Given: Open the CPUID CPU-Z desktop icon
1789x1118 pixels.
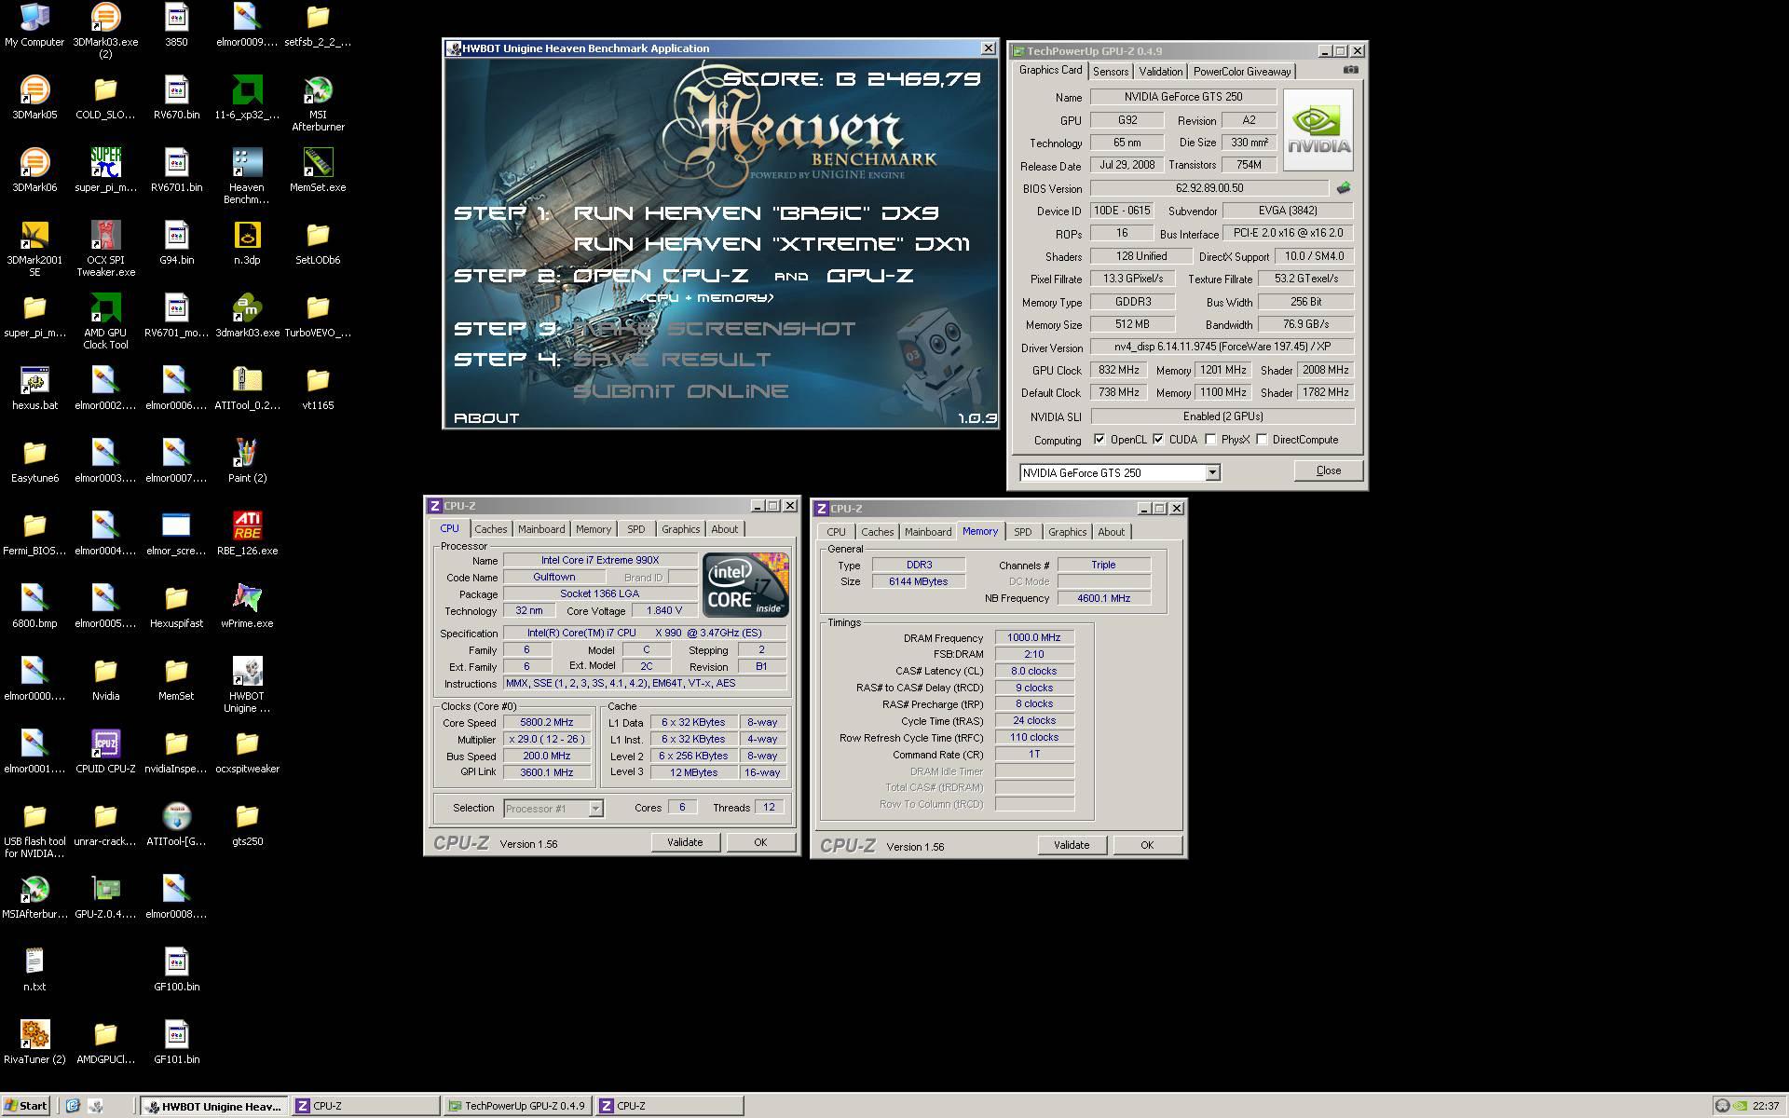Looking at the screenshot, I should [x=105, y=751].
